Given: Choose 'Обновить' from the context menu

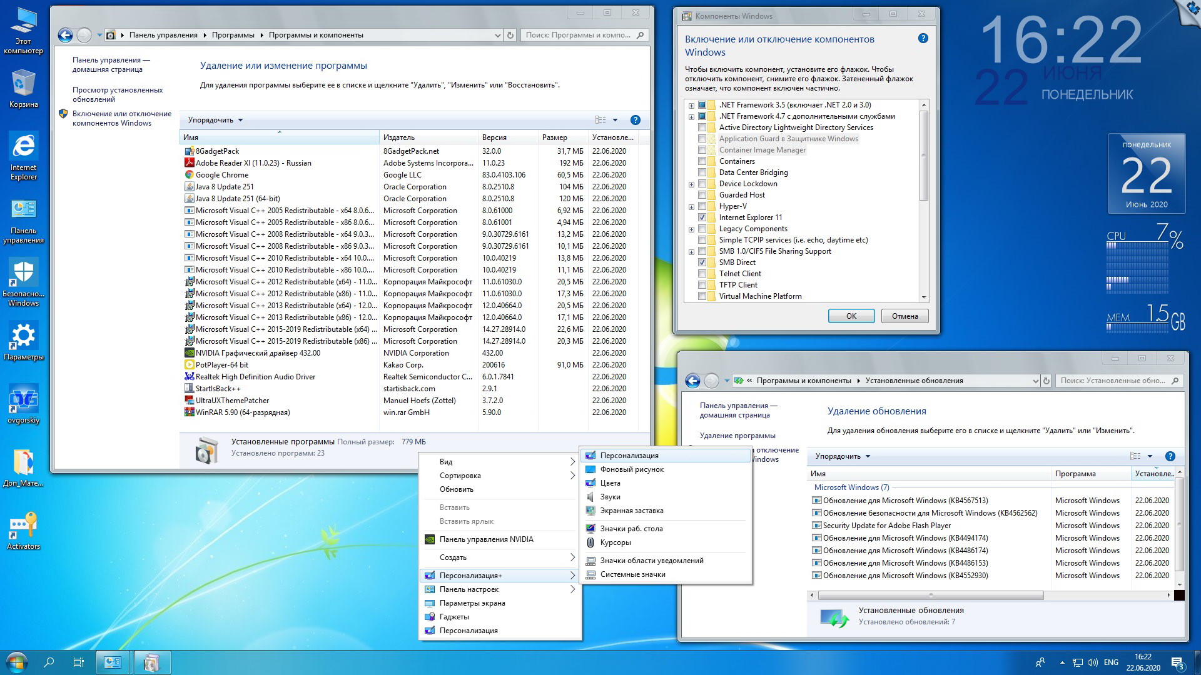Looking at the screenshot, I should pyautogui.click(x=500, y=489).
